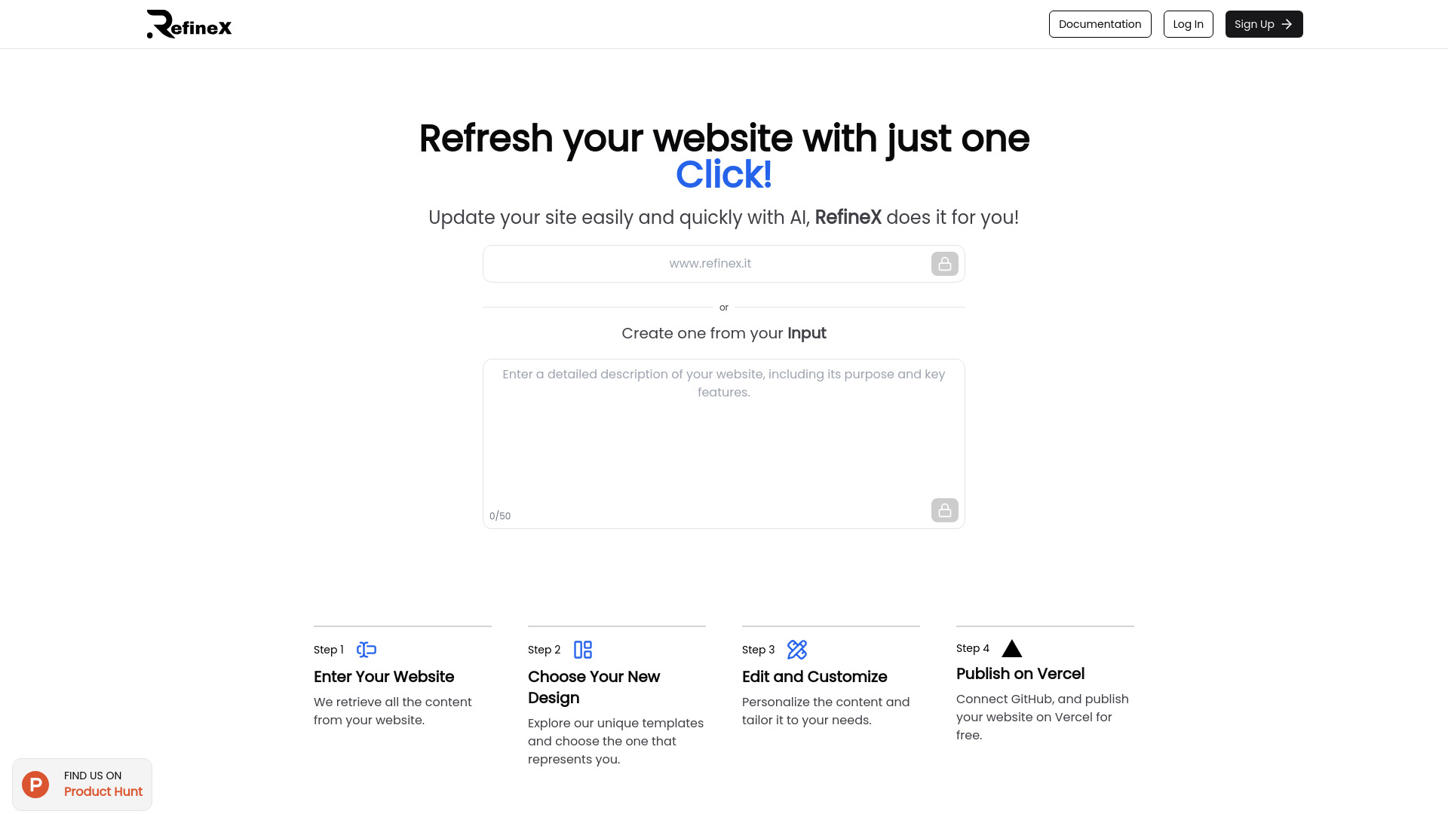Expand the Step 3 Edit and Customize section
The image size is (1448, 814).
814,677
